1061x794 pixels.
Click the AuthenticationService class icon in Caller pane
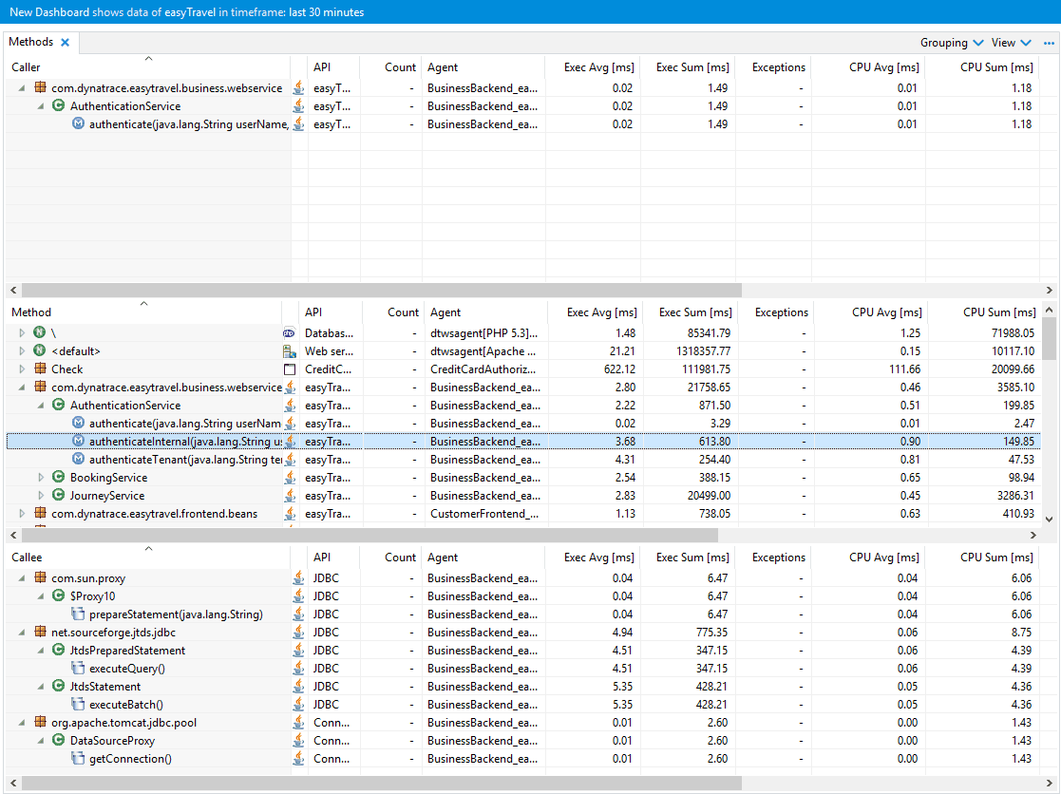[59, 105]
